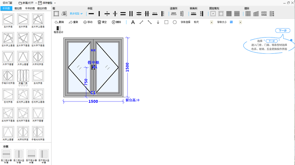Click the Redo (重做) toolbar button
Viewport: 295px width, 165px height.
(x=73, y=22)
